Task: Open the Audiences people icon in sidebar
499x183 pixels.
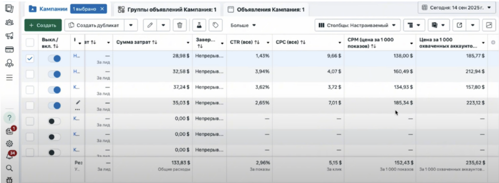Action: tap(9, 22)
